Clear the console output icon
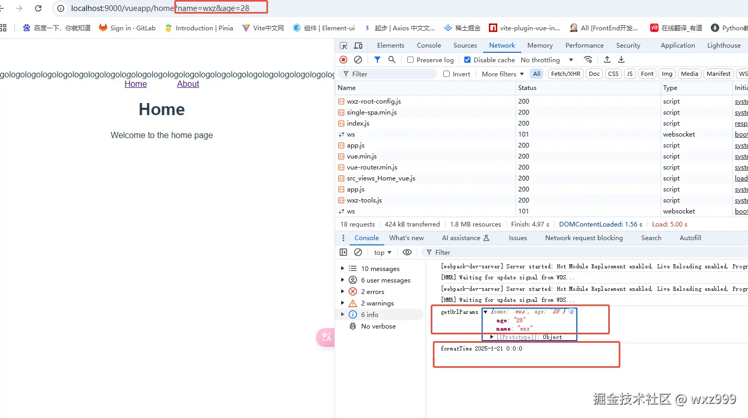Screen dimensions: 748x418 358,252
